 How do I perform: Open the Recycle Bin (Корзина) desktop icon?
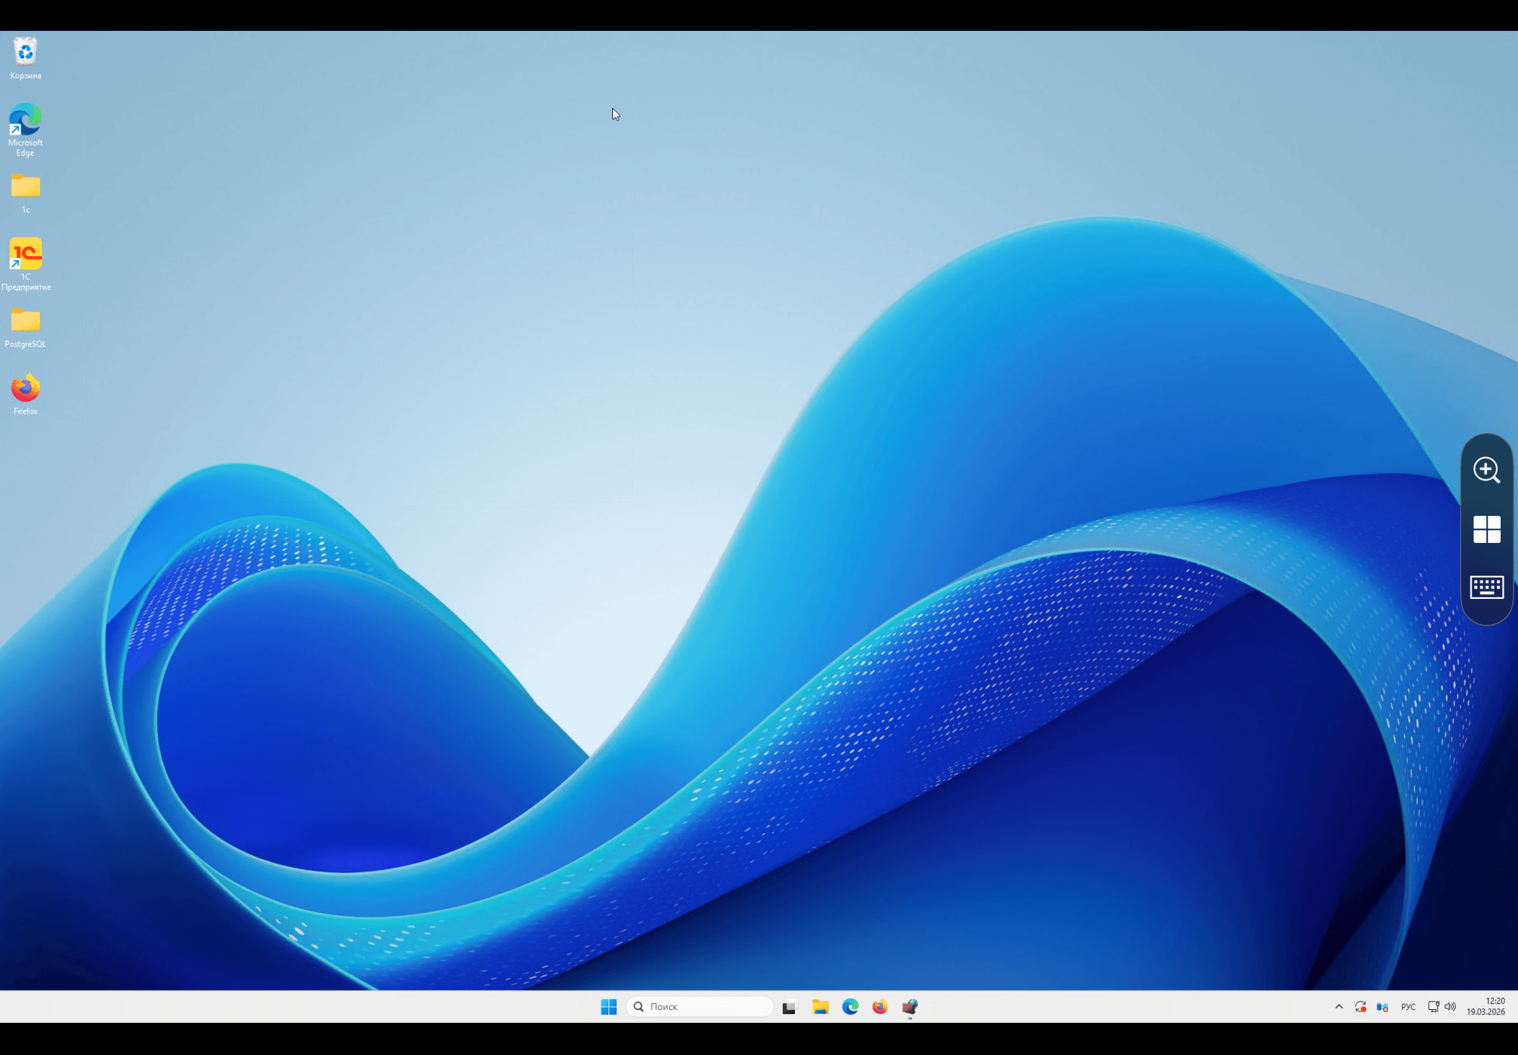(25, 53)
